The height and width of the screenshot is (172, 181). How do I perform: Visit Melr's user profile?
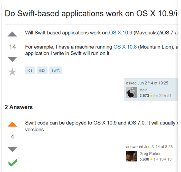(143, 90)
